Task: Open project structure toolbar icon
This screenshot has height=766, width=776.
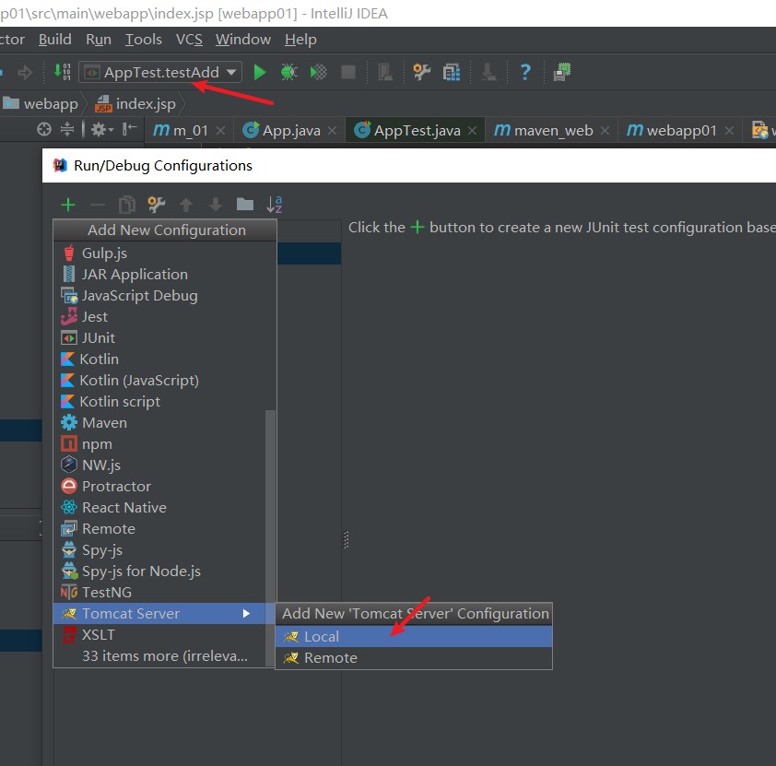Action: [x=452, y=72]
